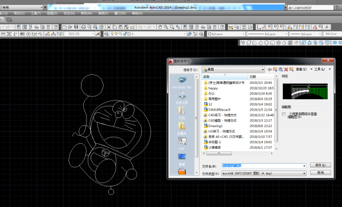Select the Cone solid tool

pyautogui.click(x=260, y=43)
